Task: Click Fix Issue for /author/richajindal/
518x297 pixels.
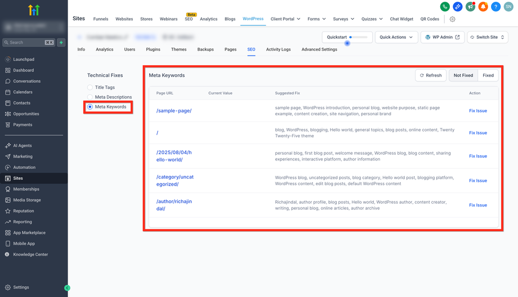Action: click(477, 205)
